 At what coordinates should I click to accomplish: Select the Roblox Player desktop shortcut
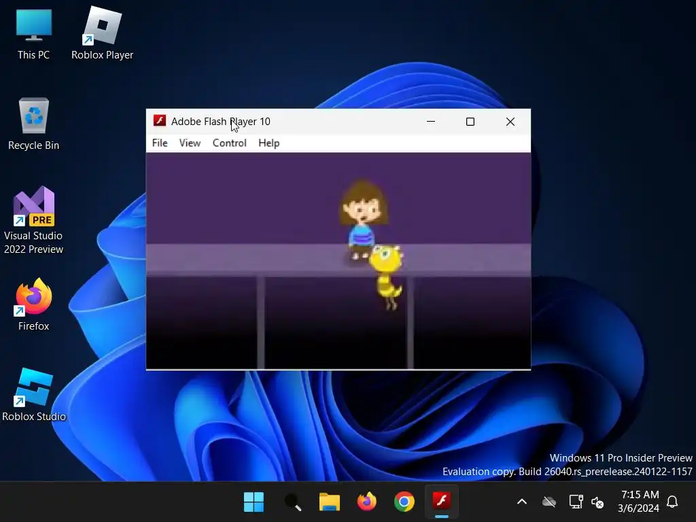pyautogui.click(x=102, y=34)
